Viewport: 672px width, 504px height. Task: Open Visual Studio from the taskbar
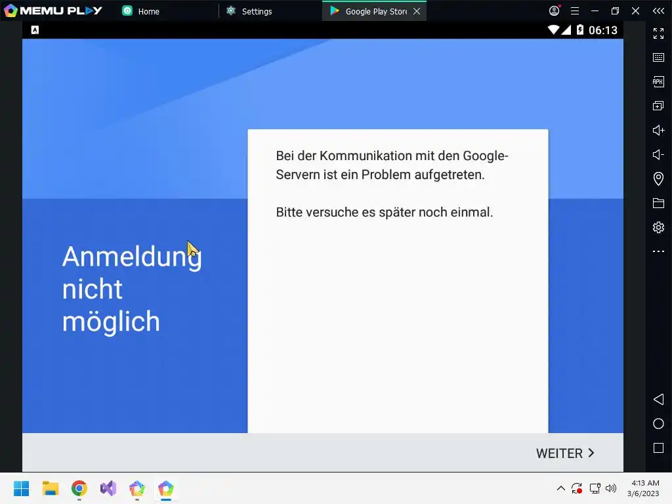tap(108, 488)
